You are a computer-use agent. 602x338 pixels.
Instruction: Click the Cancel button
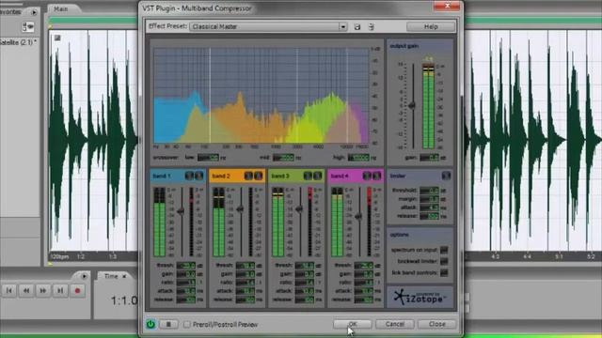pyautogui.click(x=395, y=324)
